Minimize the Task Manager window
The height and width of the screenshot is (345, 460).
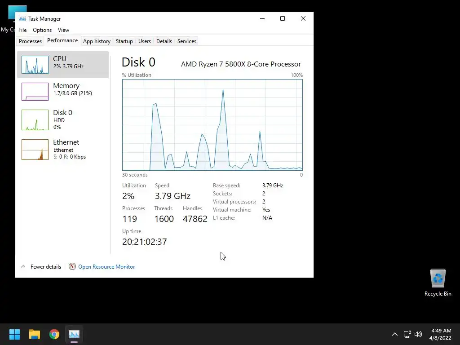pyautogui.click(x=262, y=18)
